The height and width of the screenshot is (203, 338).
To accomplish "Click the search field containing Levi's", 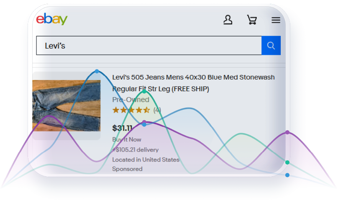I will point(149,46).
